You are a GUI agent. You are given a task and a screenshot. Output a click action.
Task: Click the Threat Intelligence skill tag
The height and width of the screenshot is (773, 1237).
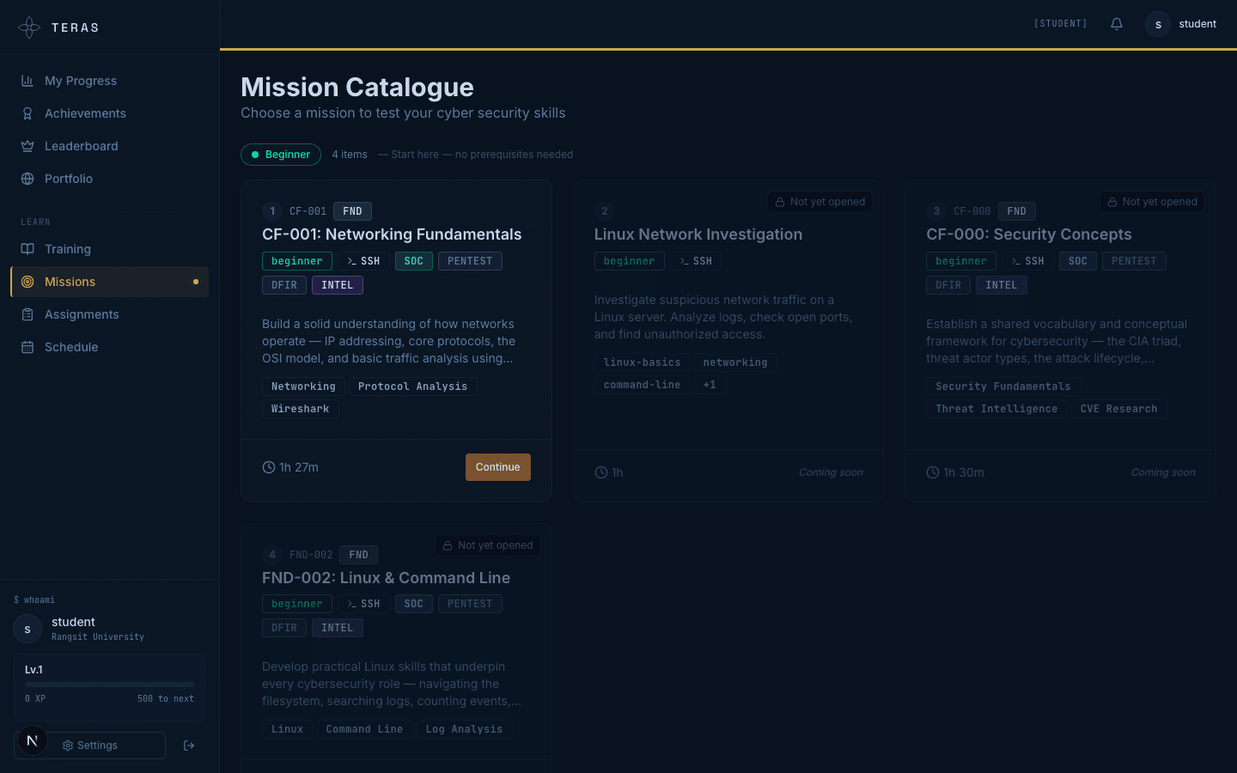[x=996, y=409]
